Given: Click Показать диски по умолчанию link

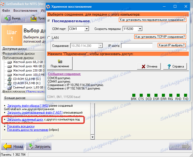Looking at the screenshot, I should point(28,130).
